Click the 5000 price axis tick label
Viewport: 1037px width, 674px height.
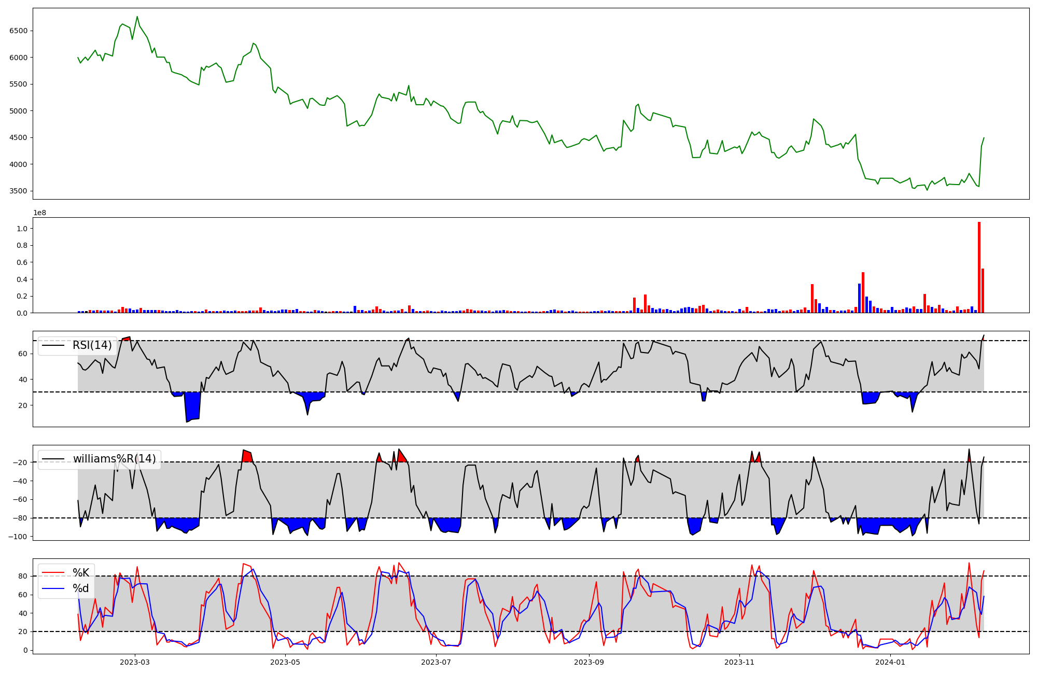coord(18,111)
